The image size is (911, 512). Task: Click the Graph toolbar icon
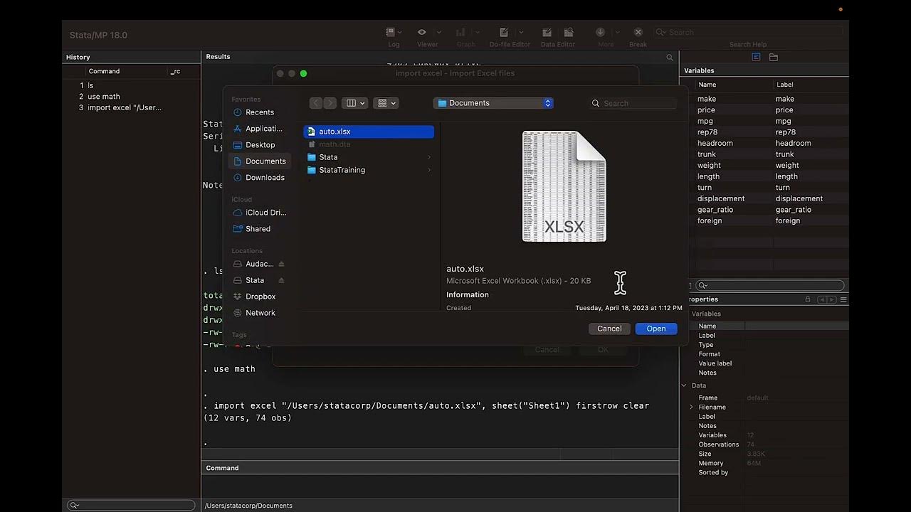(460, 32)
